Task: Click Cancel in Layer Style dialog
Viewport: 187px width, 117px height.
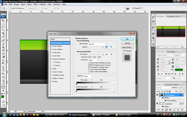Action: click(127, 43)
